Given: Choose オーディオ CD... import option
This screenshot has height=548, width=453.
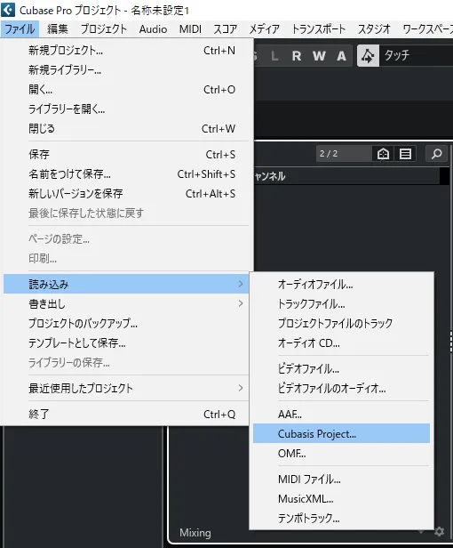Looking at the screenshot, I should click(x=341, y=342).
